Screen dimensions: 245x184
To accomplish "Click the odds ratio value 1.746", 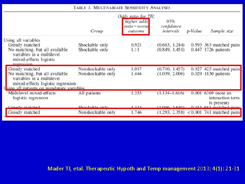I will 136,112.
